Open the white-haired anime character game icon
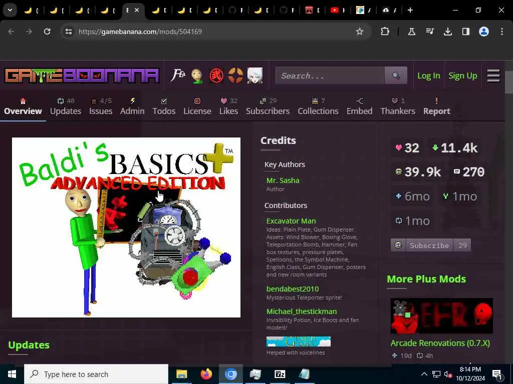 point(255,76)
